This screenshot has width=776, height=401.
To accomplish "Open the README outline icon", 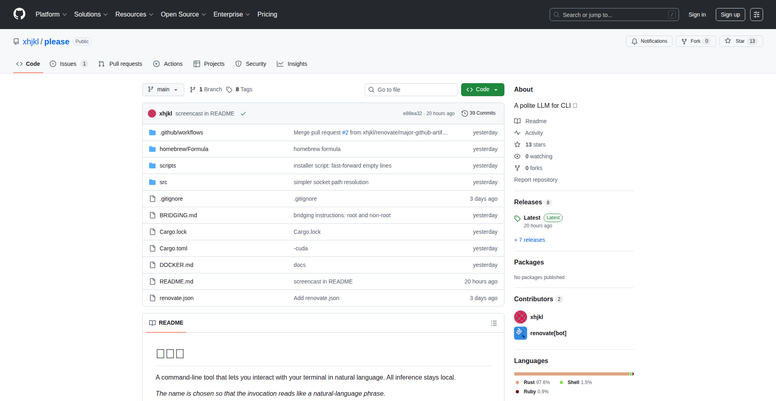I will (494, 323).
